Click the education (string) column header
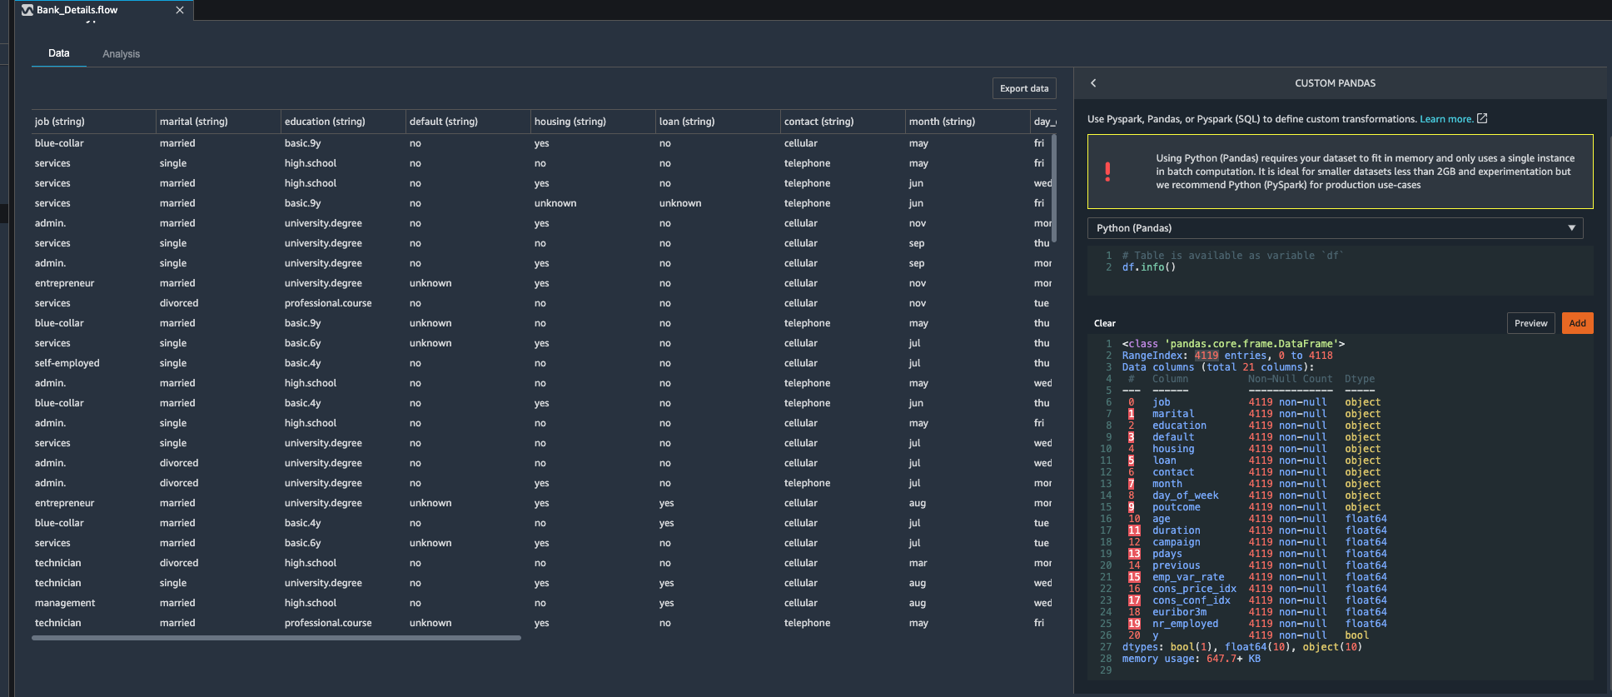1612x697 pixels. [325, 122]
